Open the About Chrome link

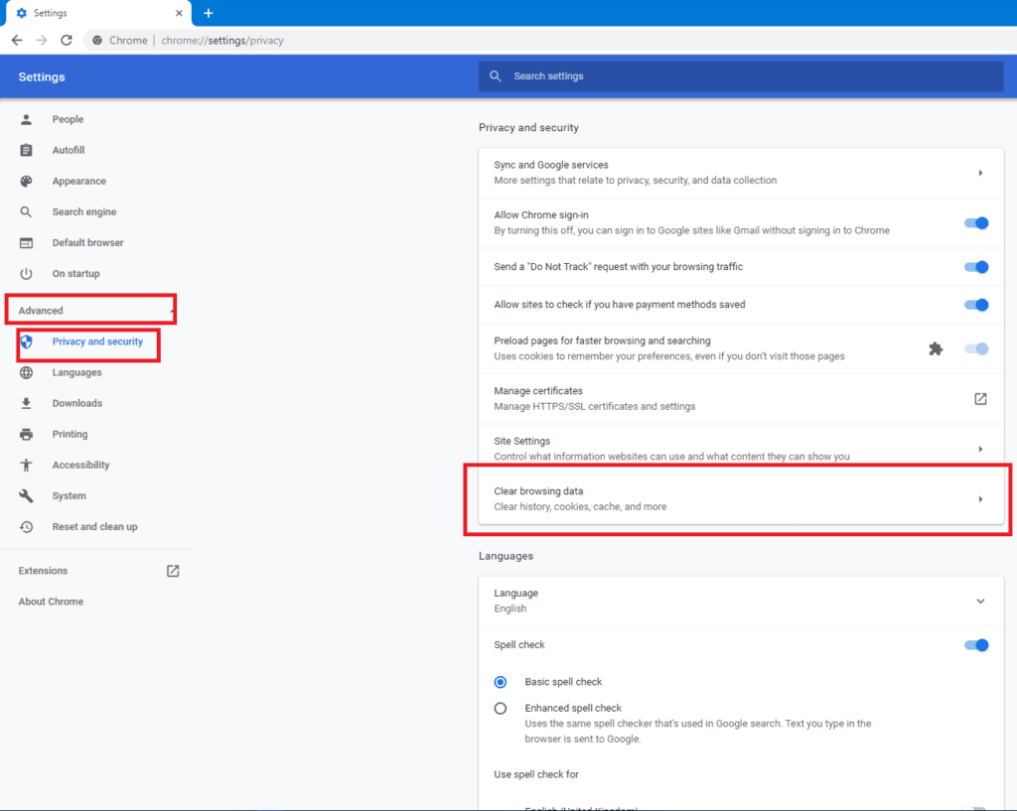[x=51, y=602]
